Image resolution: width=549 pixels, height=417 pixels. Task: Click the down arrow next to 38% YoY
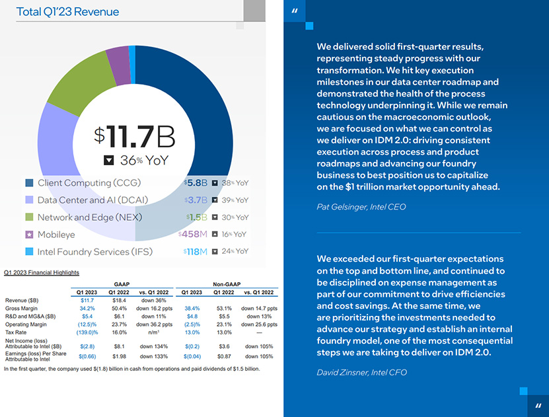(x=215, y=183)
